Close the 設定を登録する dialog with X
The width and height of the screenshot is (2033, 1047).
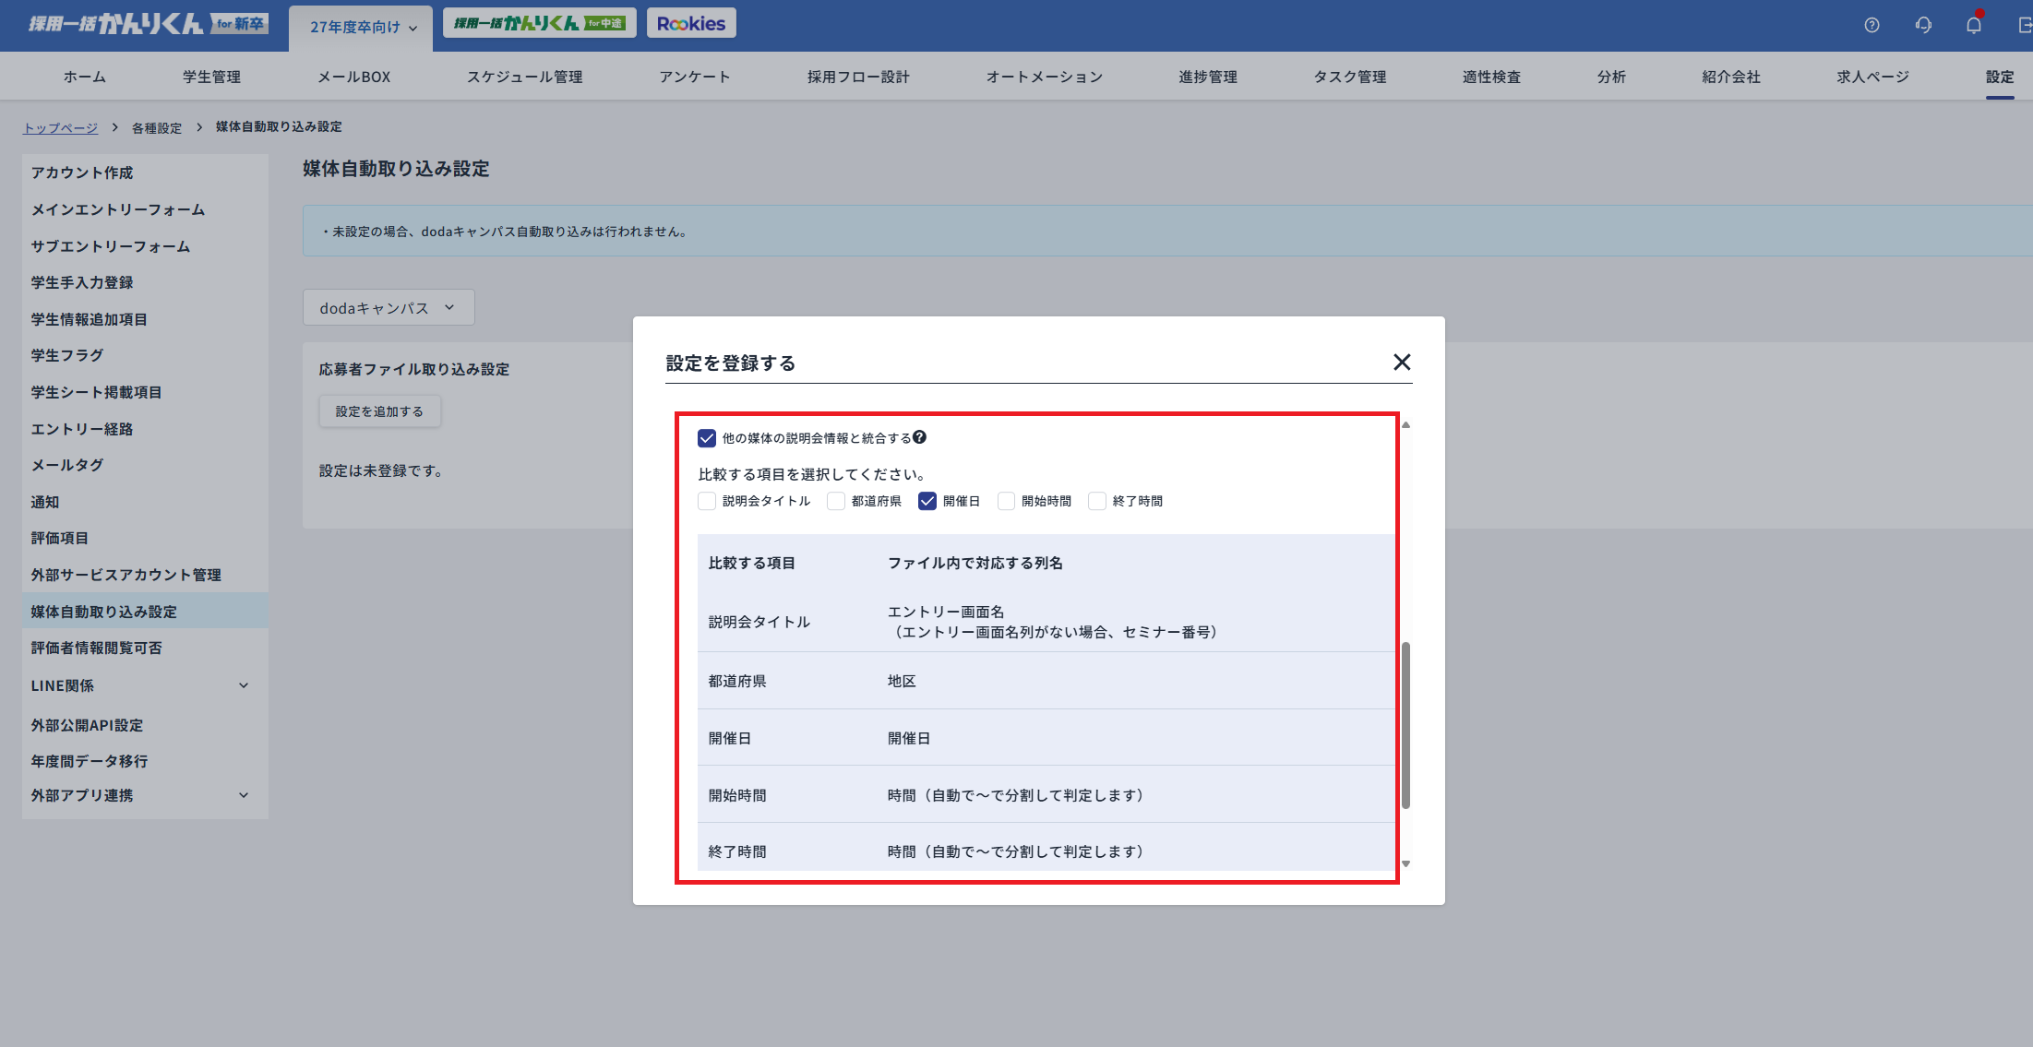[x=1402, y=363]
